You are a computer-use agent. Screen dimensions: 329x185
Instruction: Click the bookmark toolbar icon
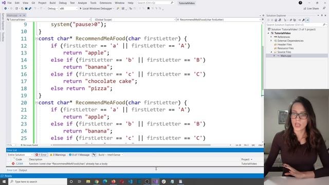(x=149, y=9)
